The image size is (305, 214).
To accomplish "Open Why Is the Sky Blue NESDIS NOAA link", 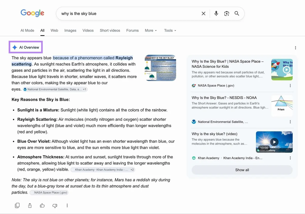I will click(x=224, y=98).
